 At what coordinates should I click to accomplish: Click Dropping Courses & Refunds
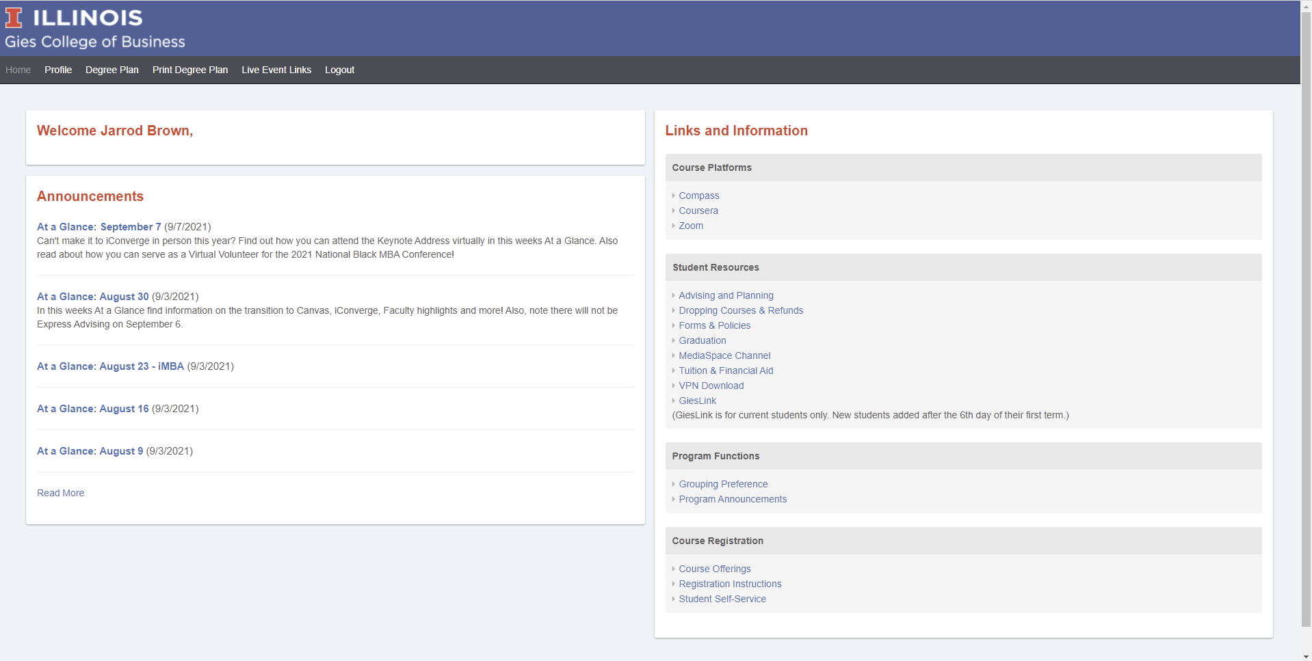pyautogui.click(x=741, y=310)
